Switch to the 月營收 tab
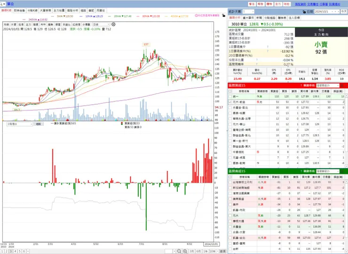This screenshot has width=348, height=254. click(101, 10)
